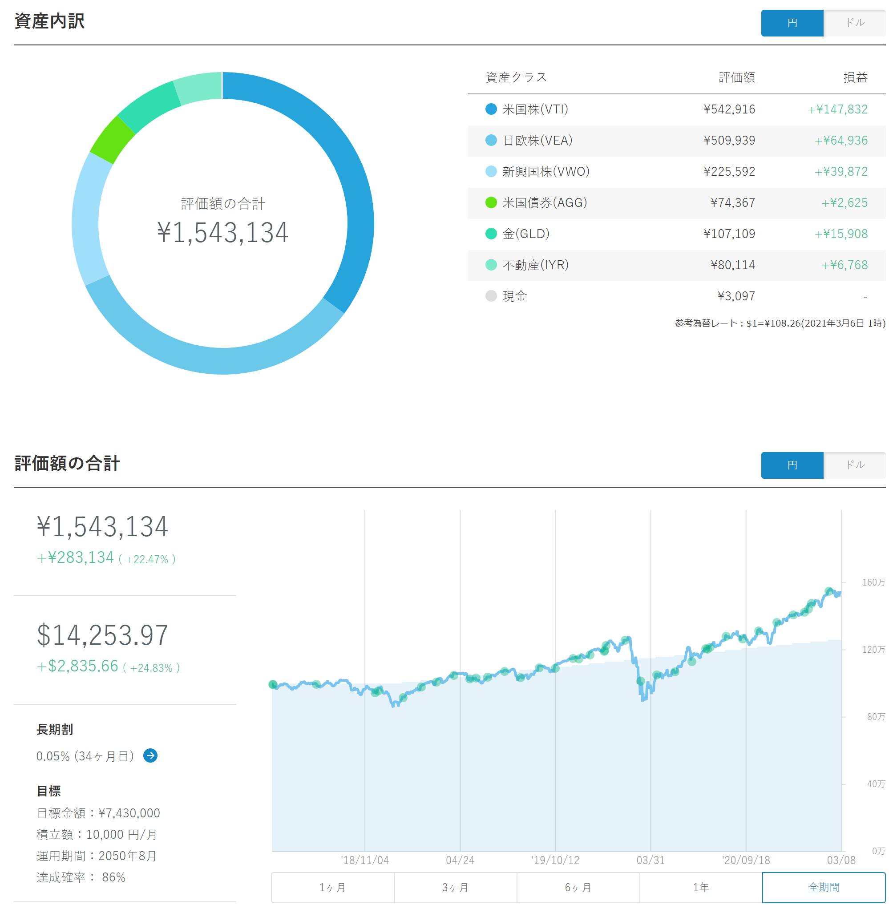Choose the 全期間 period tab
Image resolution: width=889 pixels, height=913 pixels.
pos(824,887)
